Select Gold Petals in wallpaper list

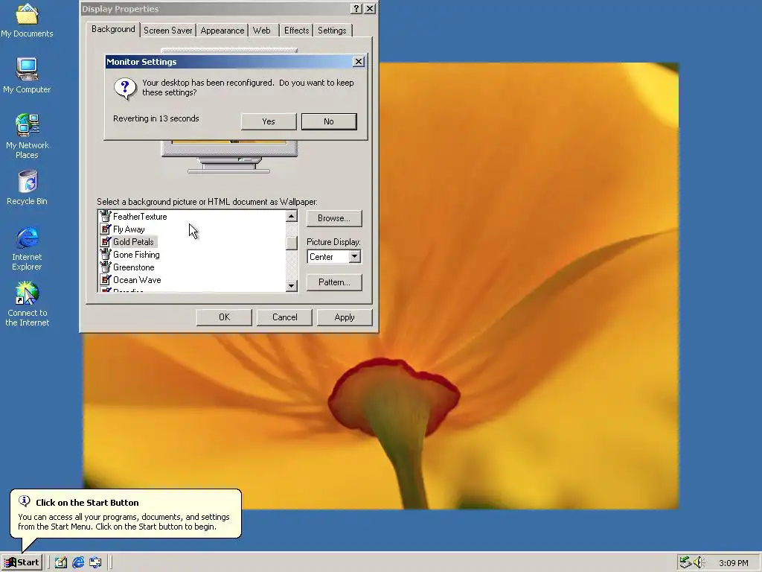(x=133, y=242)
